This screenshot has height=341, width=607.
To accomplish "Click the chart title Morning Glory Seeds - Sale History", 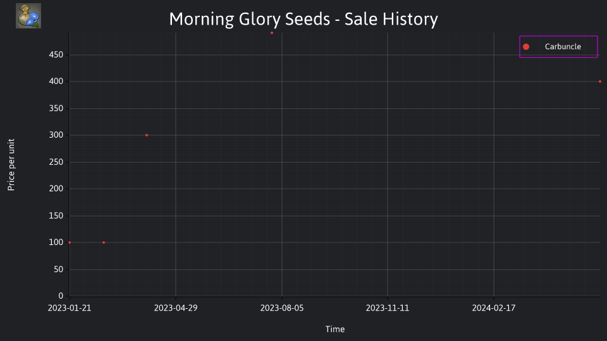I will click(x=303, y=20).
